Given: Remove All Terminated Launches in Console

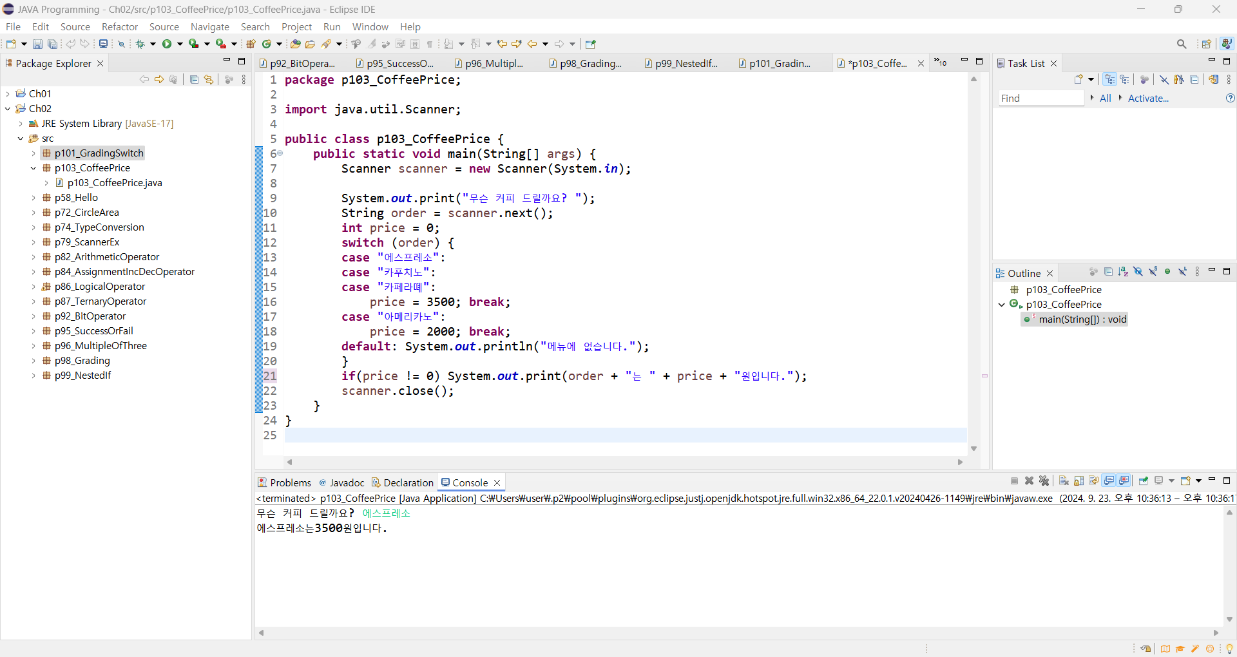Looking at the screenshot, I should pyautogui.click(x=1044, y=481).
